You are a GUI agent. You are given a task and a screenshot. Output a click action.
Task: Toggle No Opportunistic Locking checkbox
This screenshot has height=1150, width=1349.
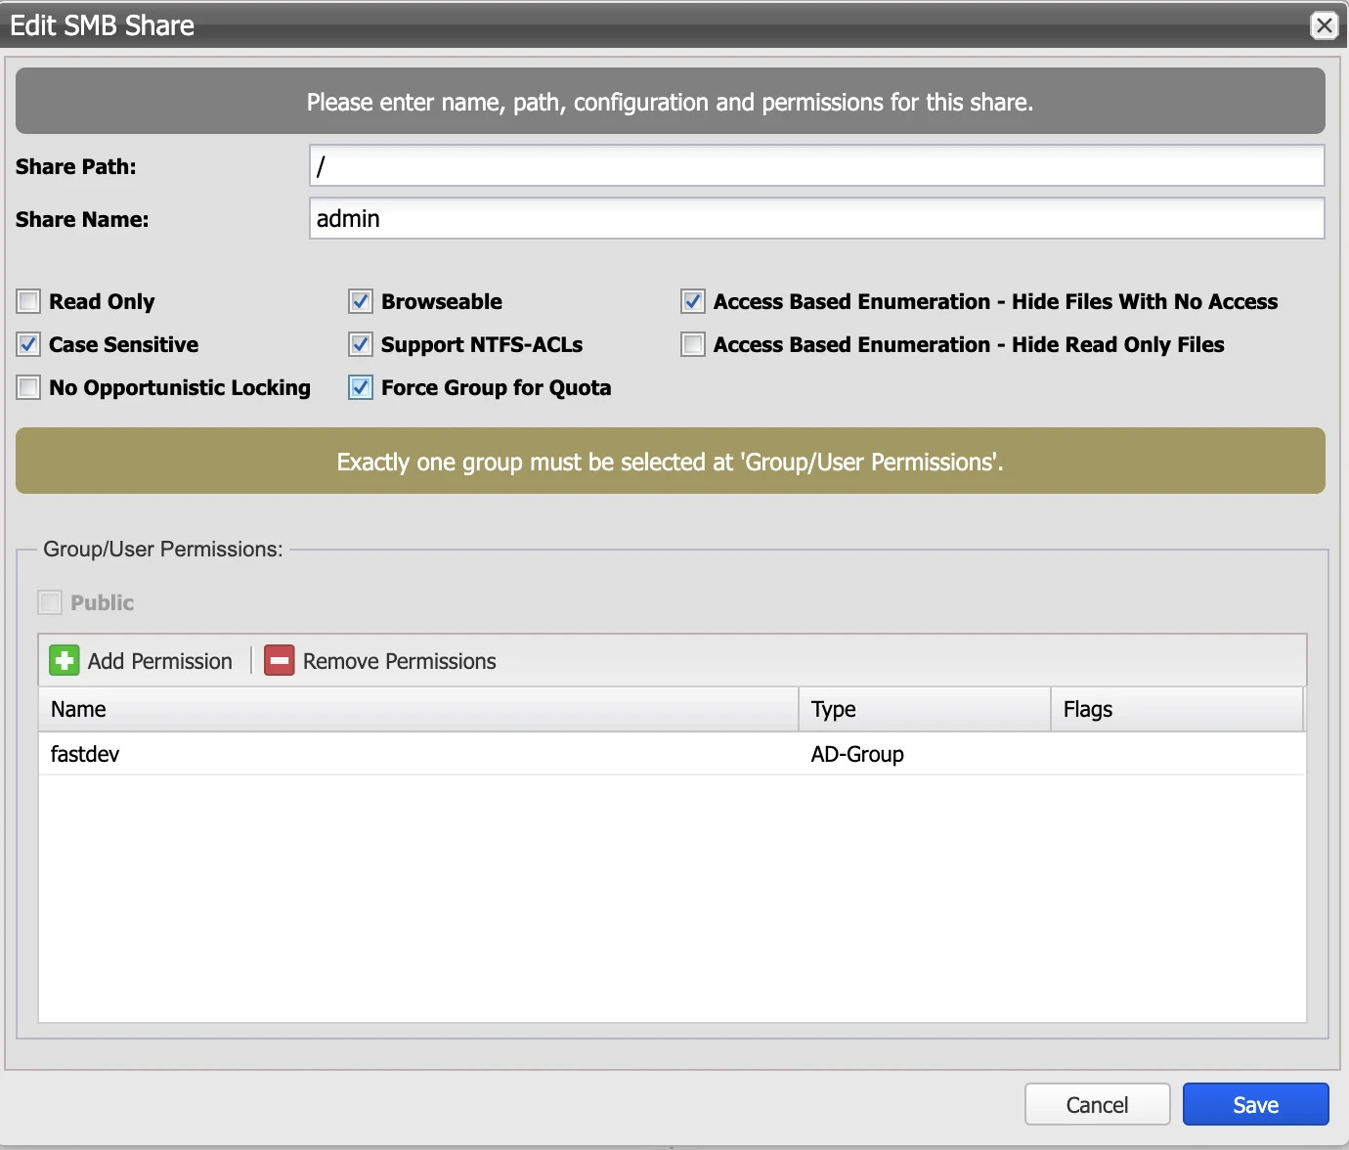(x=29, y=387)
